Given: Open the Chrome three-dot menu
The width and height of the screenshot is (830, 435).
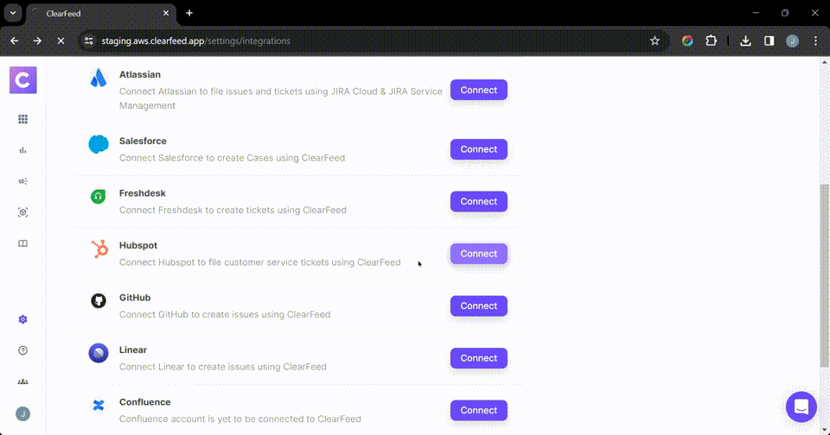Looking at the screenshot, I should 815,41.
